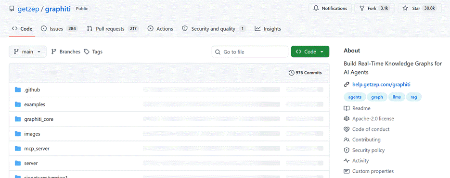Expand the green Code dropdown
450x178 pixels.
click(310, 51)
